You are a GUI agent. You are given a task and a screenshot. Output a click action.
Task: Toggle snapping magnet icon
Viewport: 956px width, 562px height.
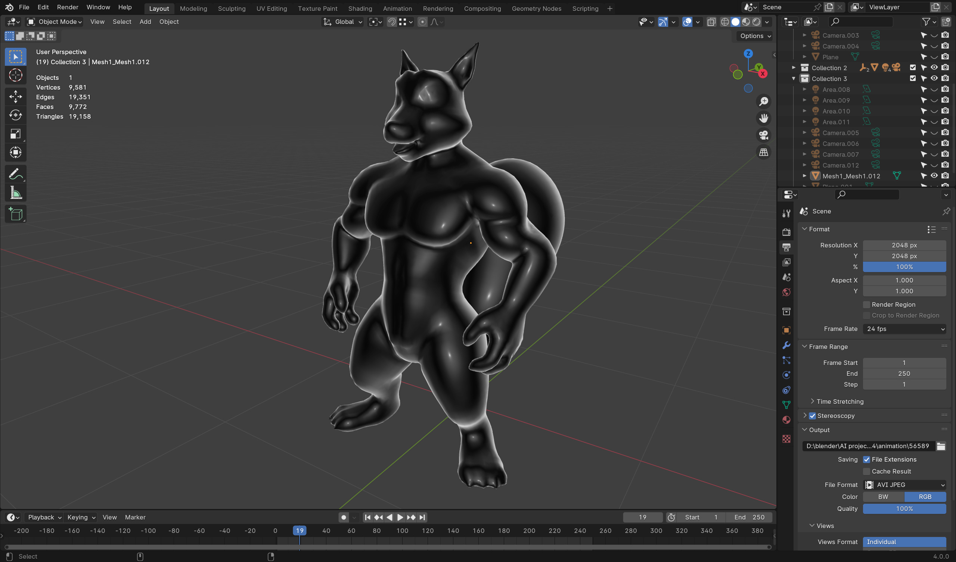point(392,22)
